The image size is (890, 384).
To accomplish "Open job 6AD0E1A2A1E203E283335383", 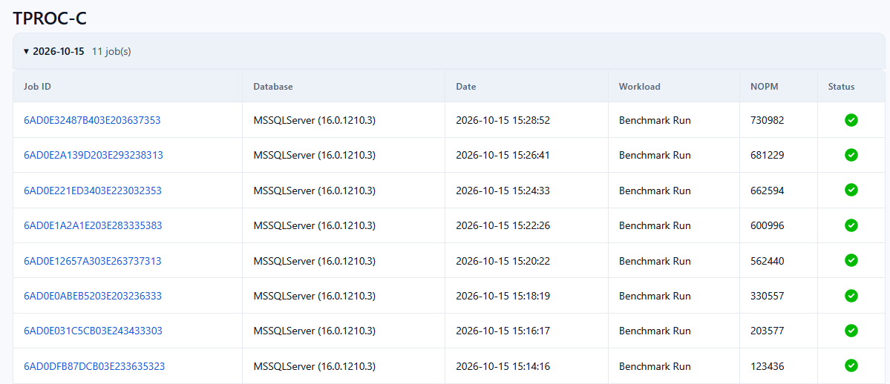I will (93, 225).
